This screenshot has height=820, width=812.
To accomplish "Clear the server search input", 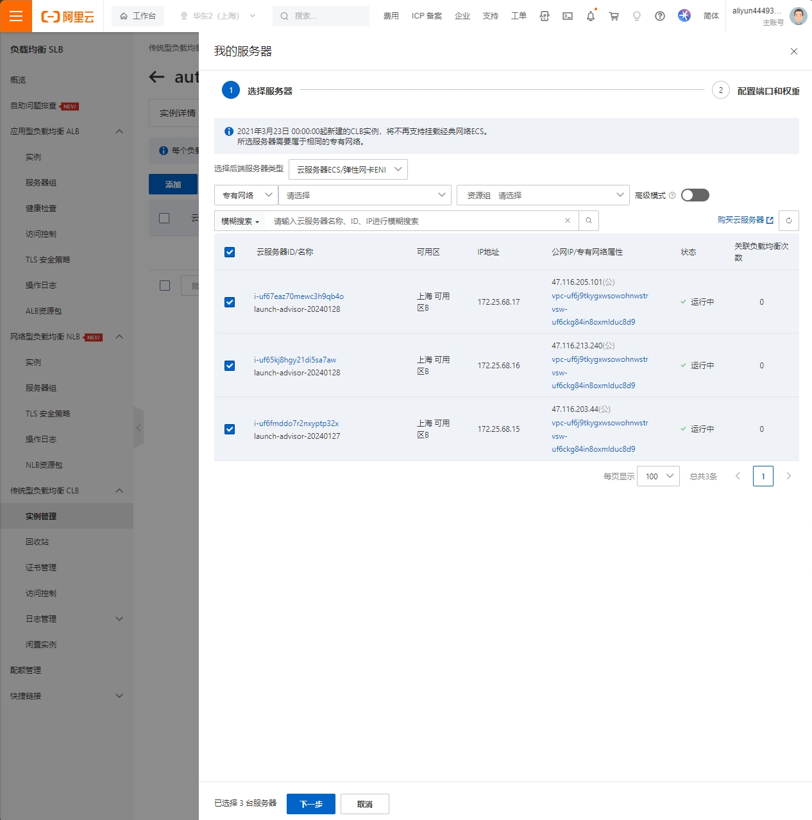I will pos(568,221).
